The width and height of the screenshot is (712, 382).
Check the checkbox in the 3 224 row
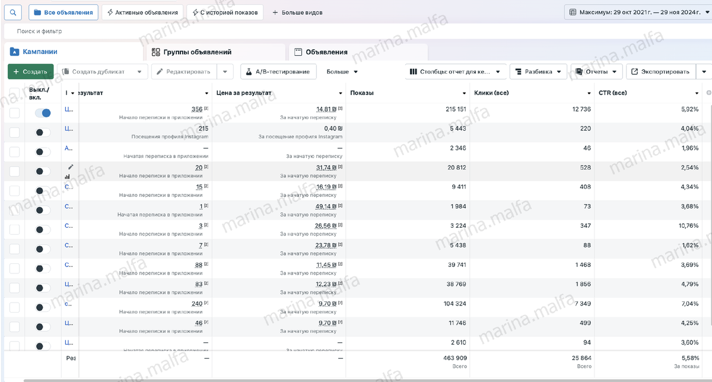pos(14,230)
